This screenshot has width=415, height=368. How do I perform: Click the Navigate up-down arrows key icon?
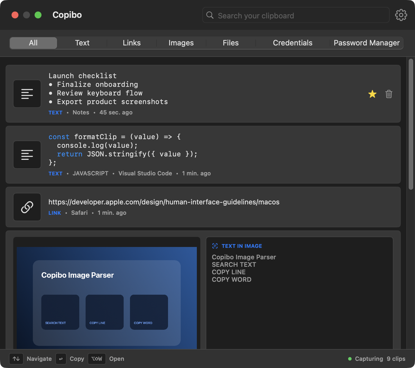(x=16, y=359)
